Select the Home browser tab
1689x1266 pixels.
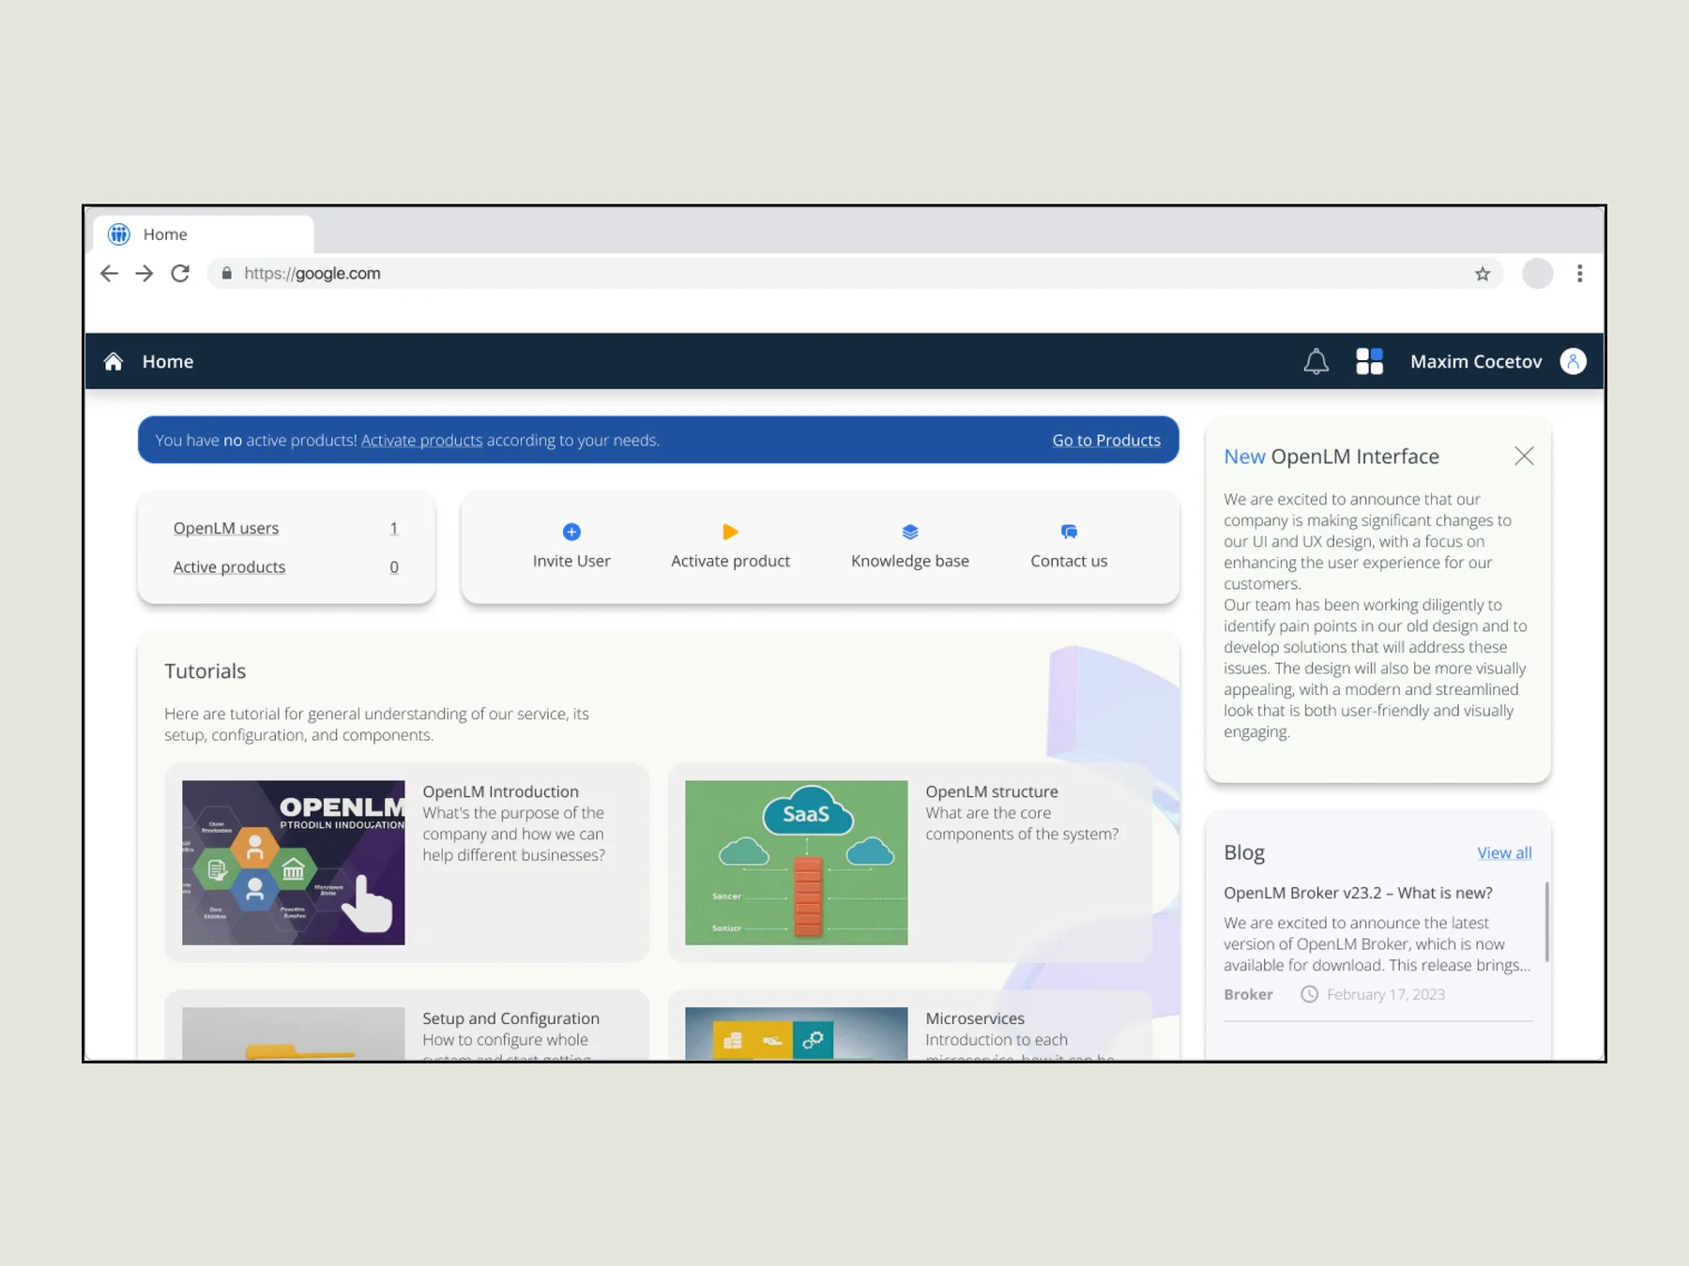click(x=204, y=234)
